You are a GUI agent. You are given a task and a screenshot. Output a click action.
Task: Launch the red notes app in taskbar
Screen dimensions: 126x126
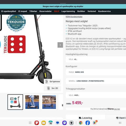(37, 123)
